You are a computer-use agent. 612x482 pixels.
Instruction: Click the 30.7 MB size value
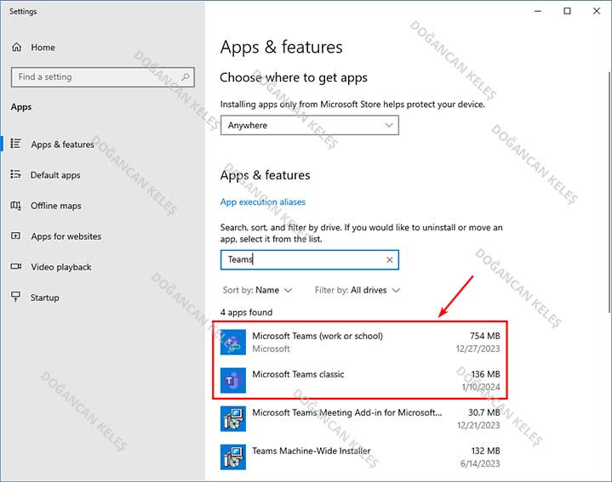click(x=484, y=412)
